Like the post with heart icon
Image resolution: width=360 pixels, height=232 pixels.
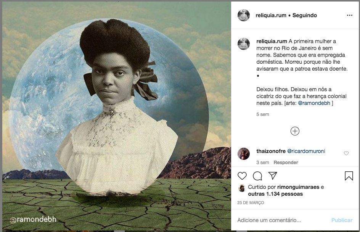click(x=242, y=176)
